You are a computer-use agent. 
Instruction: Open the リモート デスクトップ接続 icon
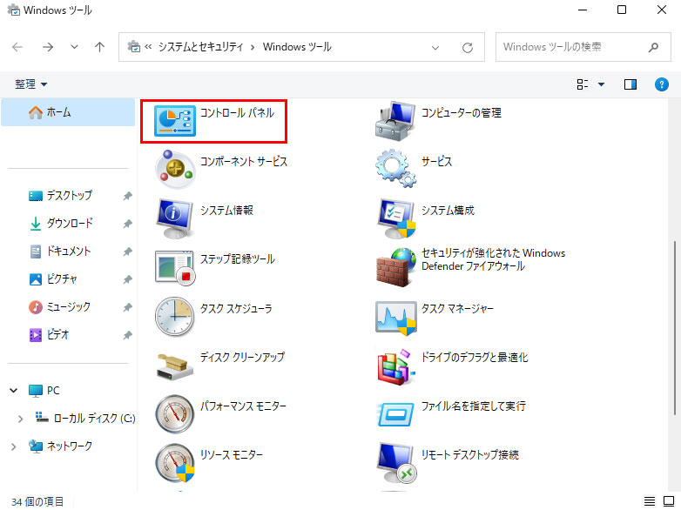click(x=396, y=463)
